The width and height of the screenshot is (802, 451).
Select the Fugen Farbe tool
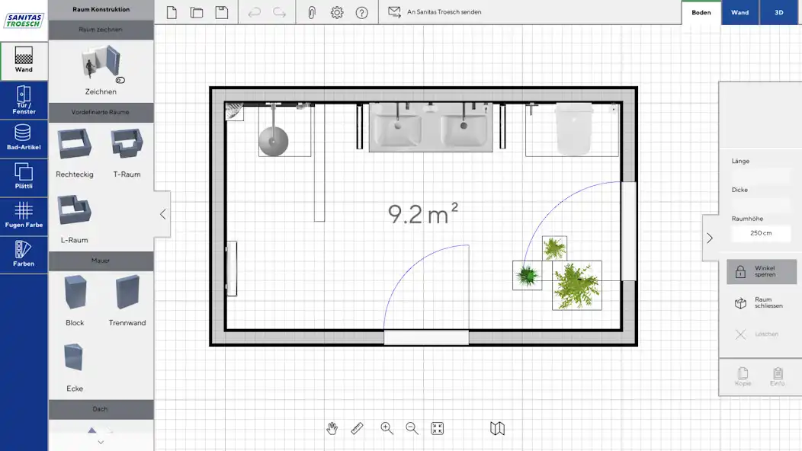24,214
